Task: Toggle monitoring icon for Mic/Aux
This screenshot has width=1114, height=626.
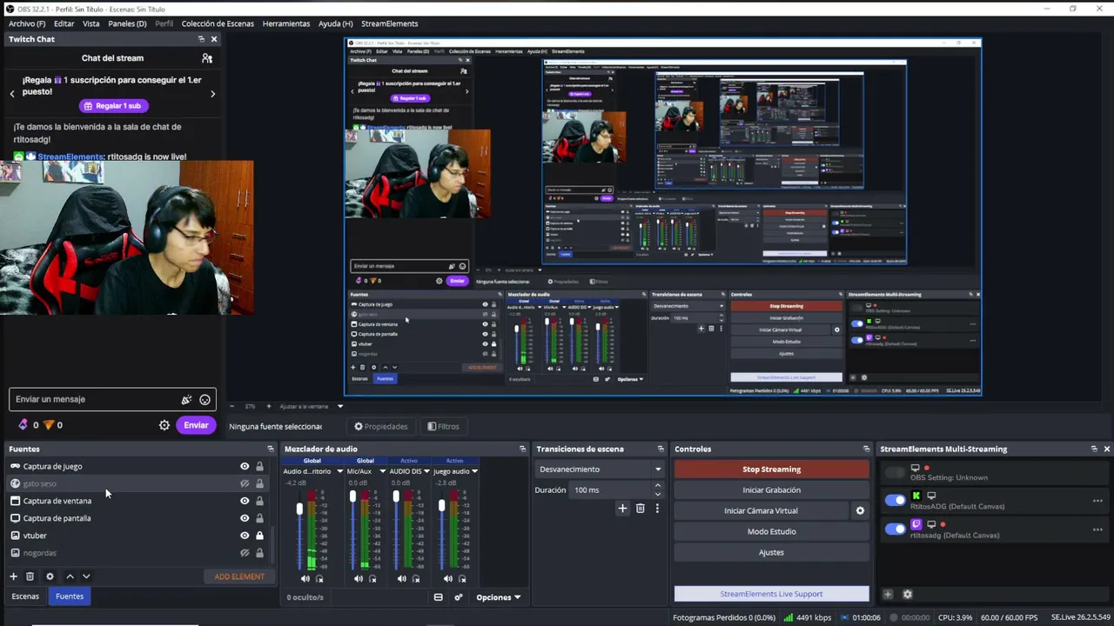Action: (x=372, y=578)
